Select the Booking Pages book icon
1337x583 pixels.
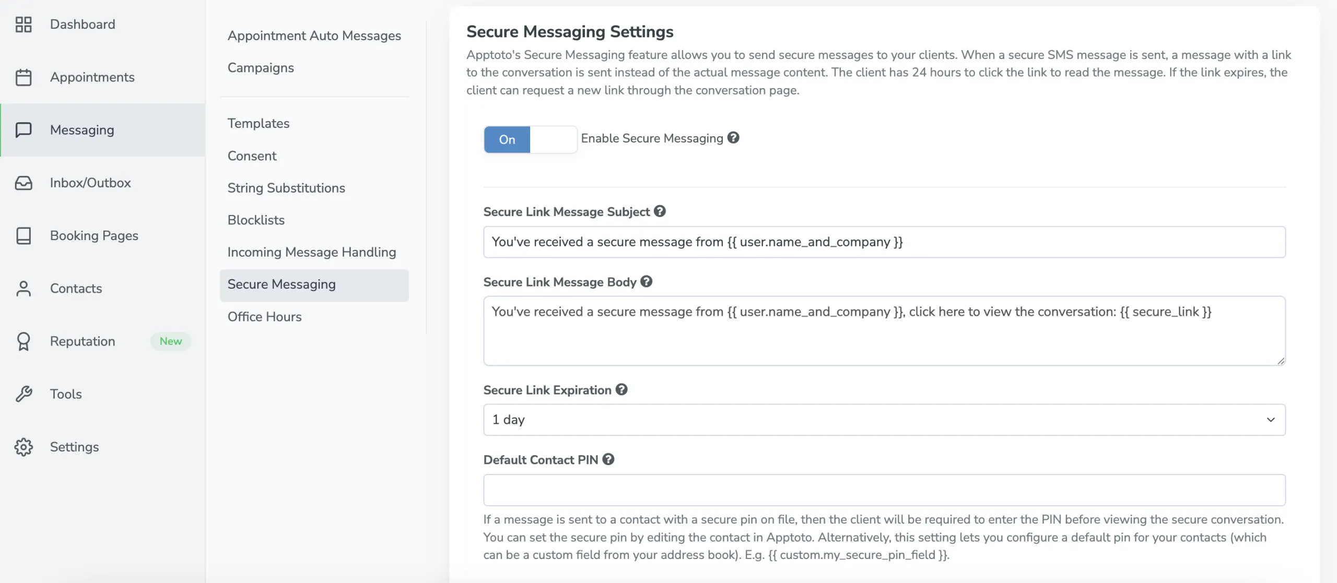click(x=24, y=235)
